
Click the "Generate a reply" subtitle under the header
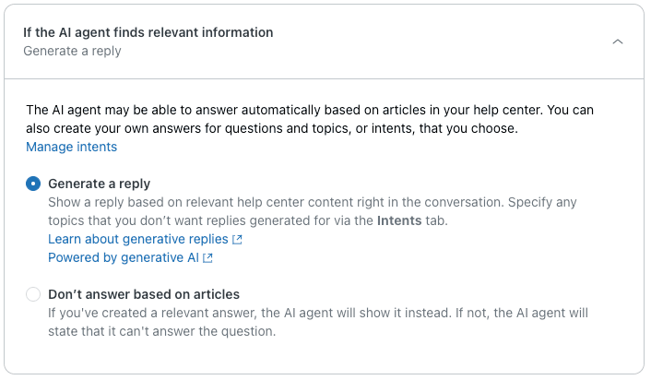click(x=72, y=51)
